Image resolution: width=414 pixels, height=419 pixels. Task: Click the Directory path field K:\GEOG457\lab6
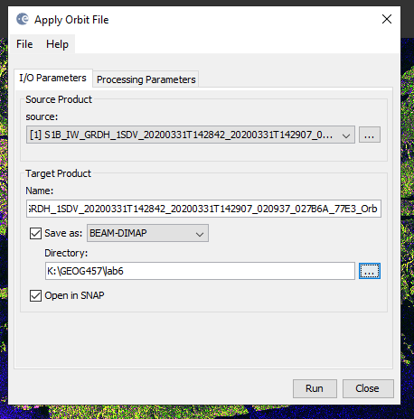[x=200, y=271]
